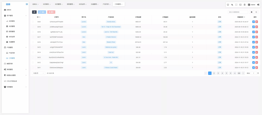
Task: Open 会员管理 in the sidebar
Action: pos(12,26)
